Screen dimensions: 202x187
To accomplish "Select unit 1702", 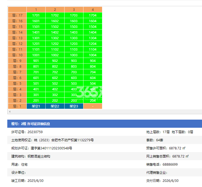I will [55, 15].
